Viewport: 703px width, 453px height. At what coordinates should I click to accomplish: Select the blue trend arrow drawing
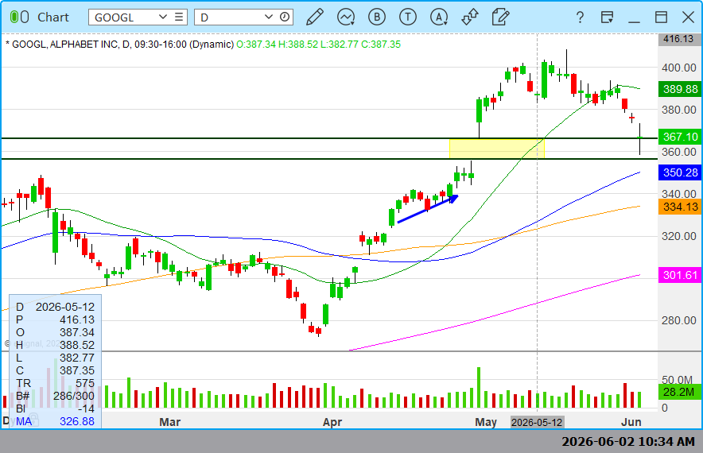(427, 209)
